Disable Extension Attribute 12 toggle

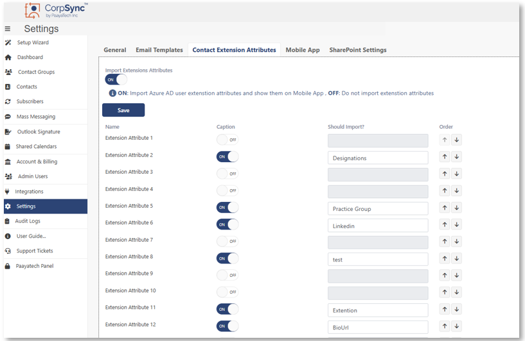pyautogui.click(x=227, y=326)
